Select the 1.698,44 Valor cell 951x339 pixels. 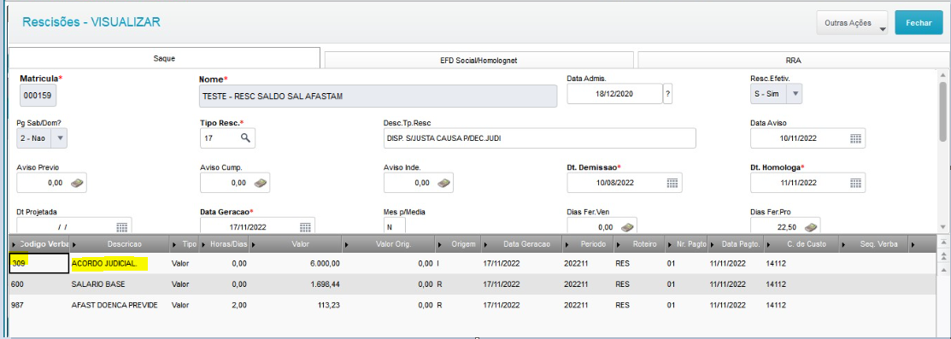click(296, 284)
